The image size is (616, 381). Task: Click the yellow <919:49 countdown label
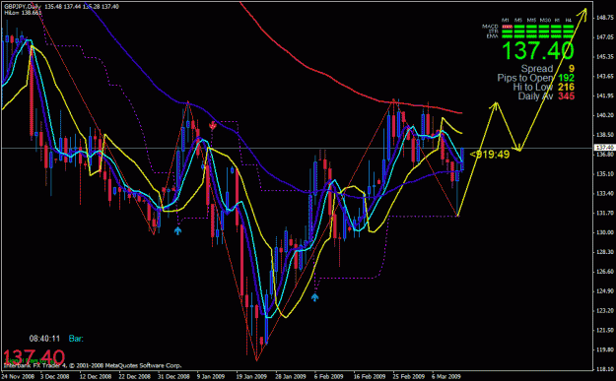[x=490, y=155]
